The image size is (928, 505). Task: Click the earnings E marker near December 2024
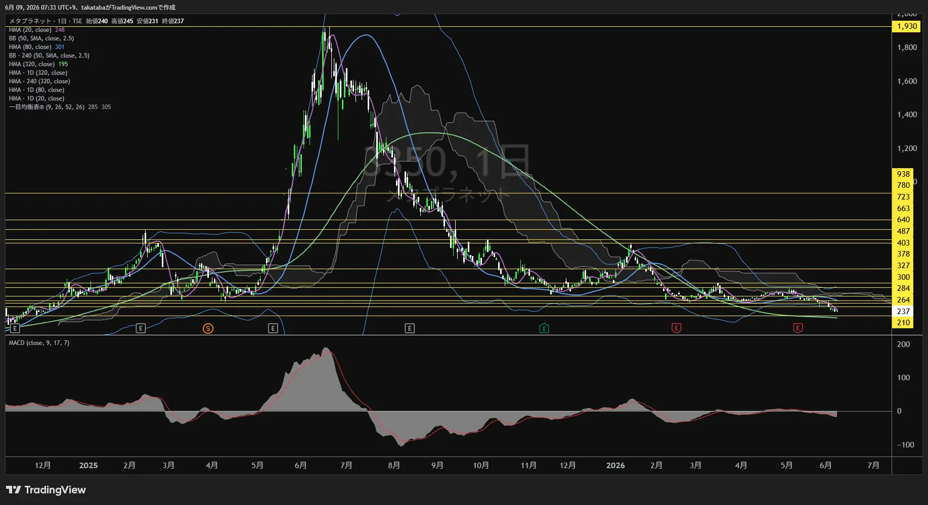[x=15, y=329]
